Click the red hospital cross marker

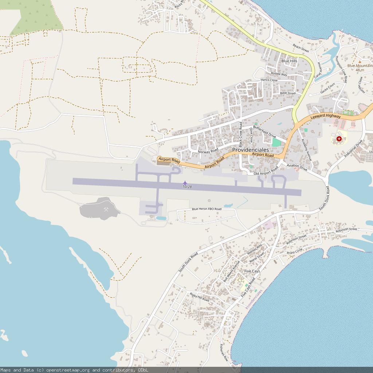click(x=339, y=139)
